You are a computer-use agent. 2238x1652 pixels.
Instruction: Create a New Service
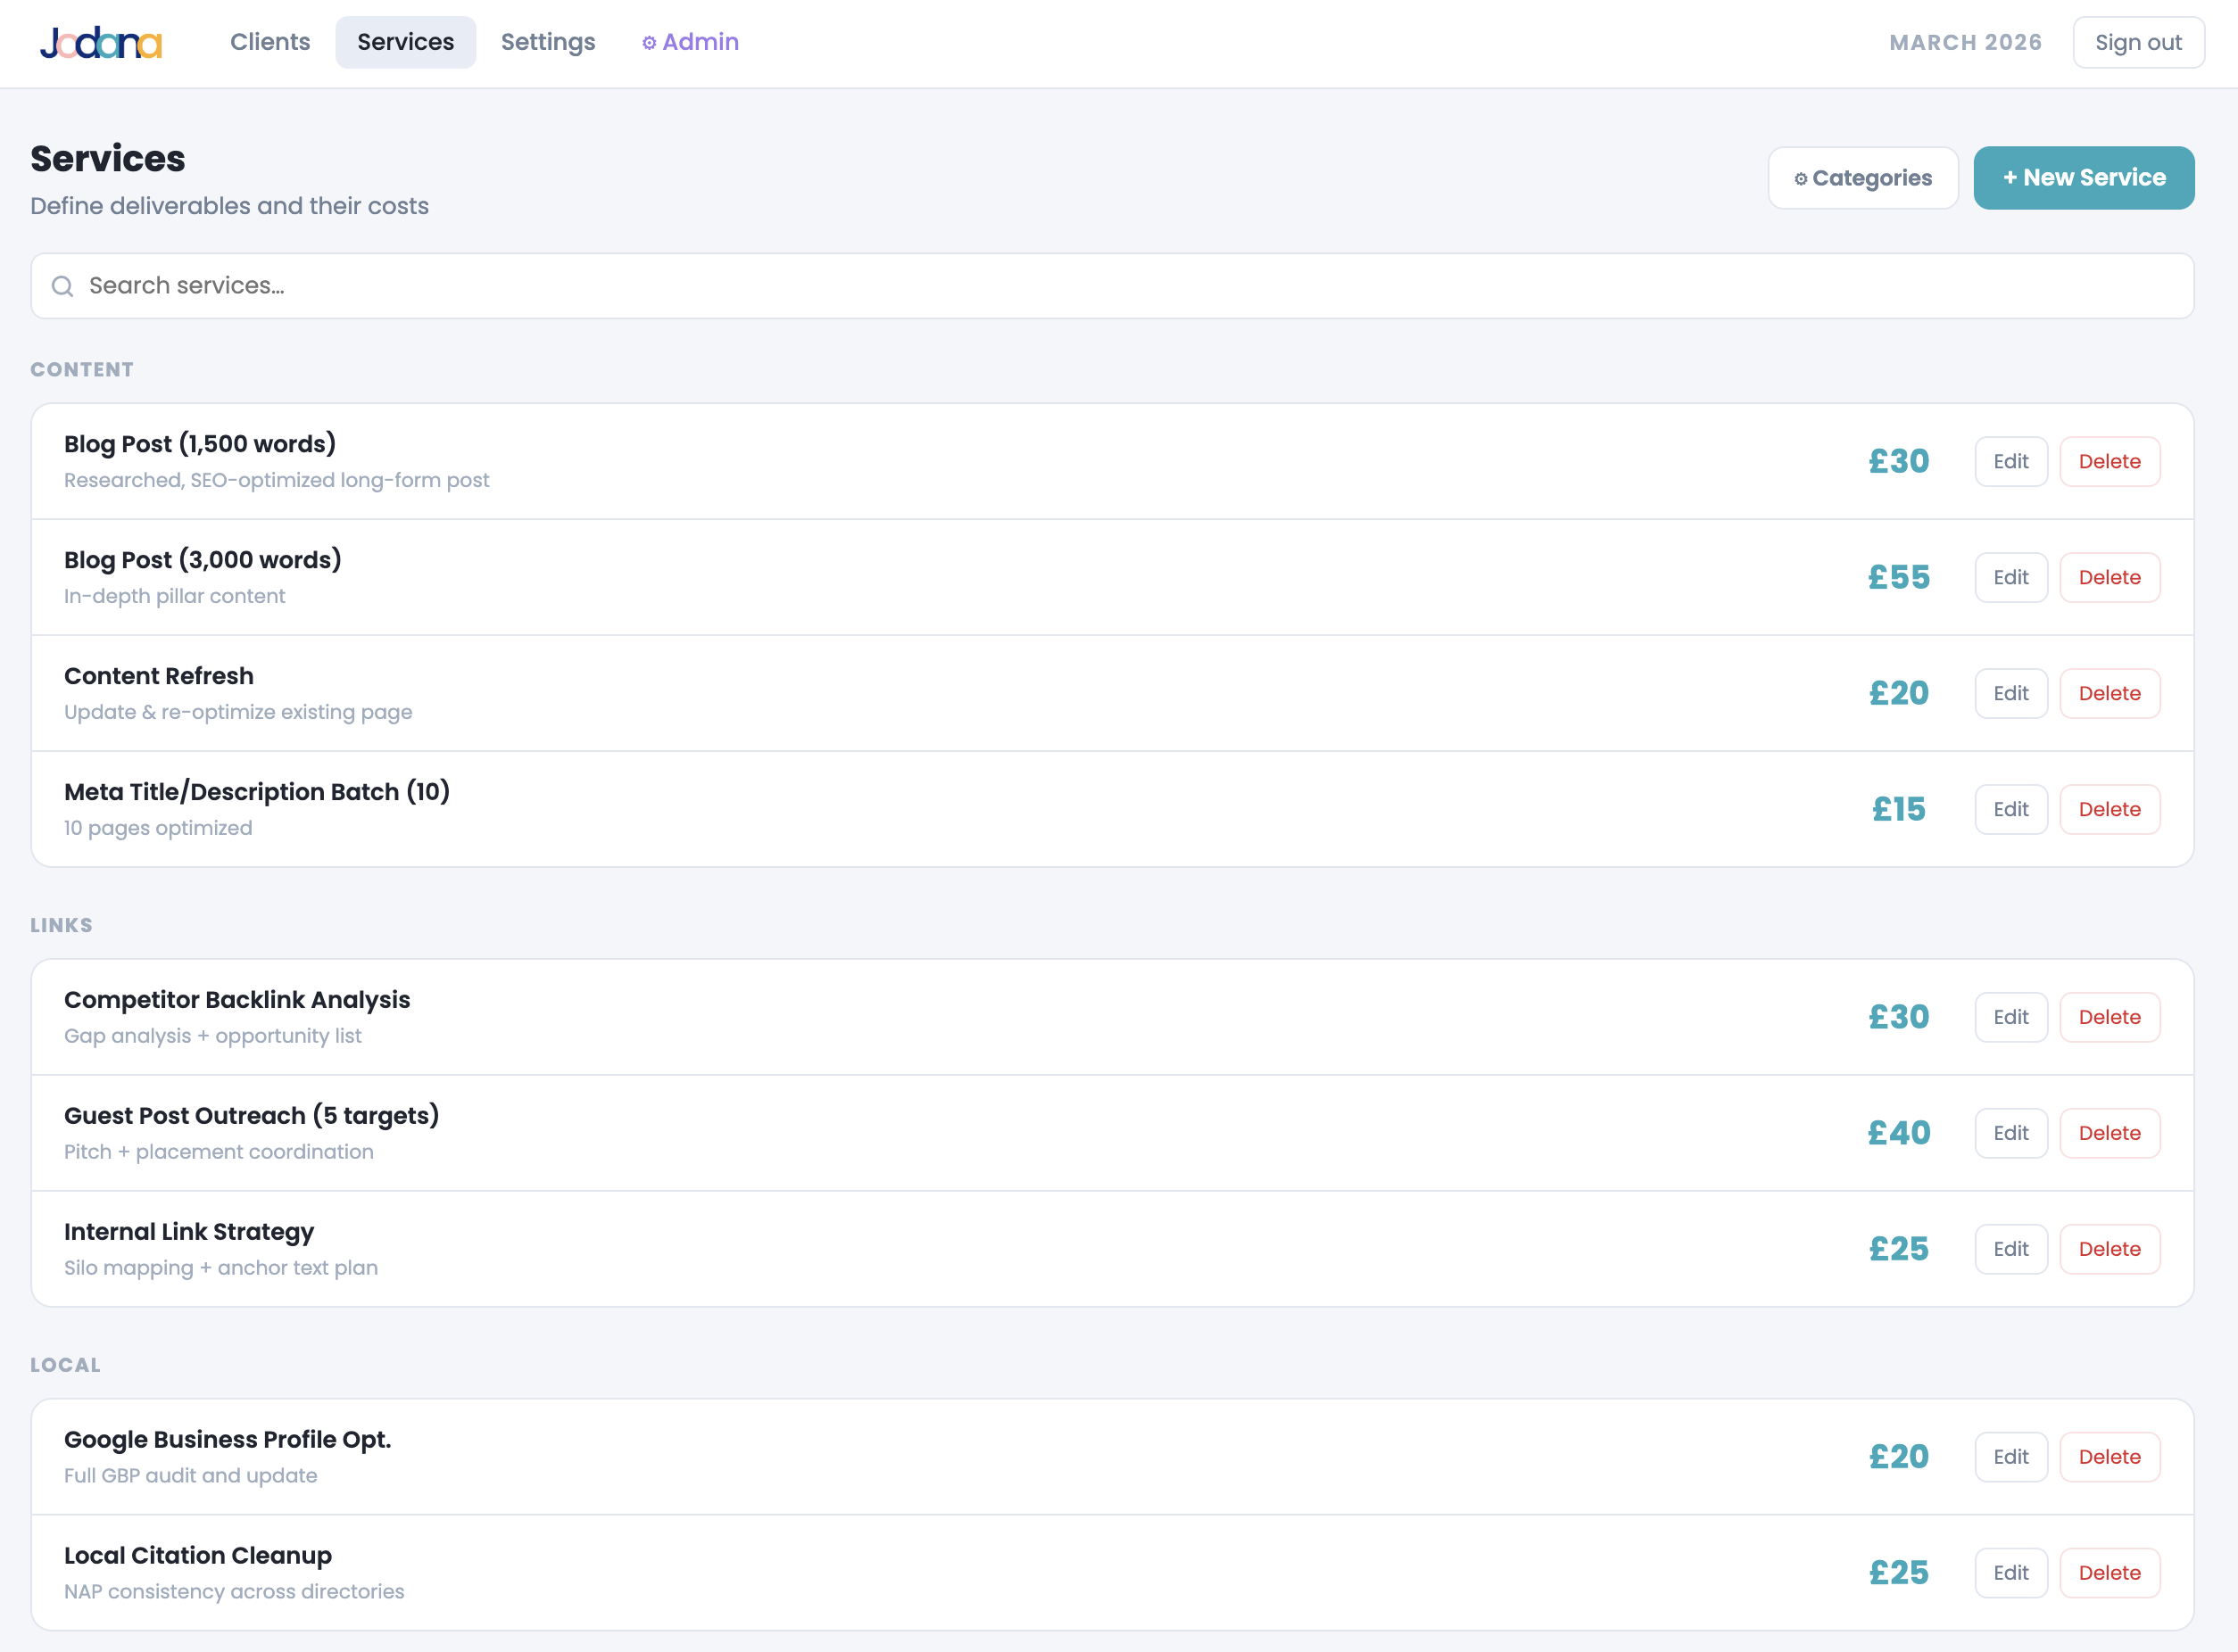(2084, 177)
